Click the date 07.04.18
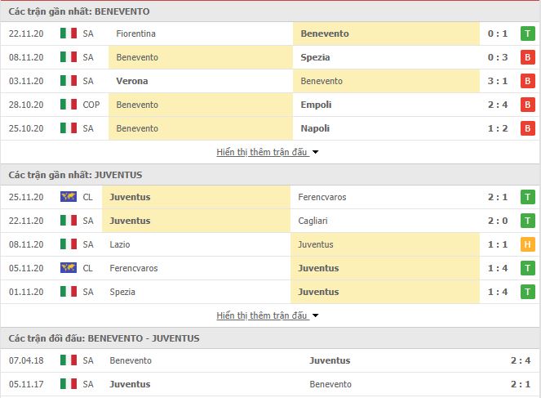Viewport: 541px width, 398px height. (x=26, y=360)
